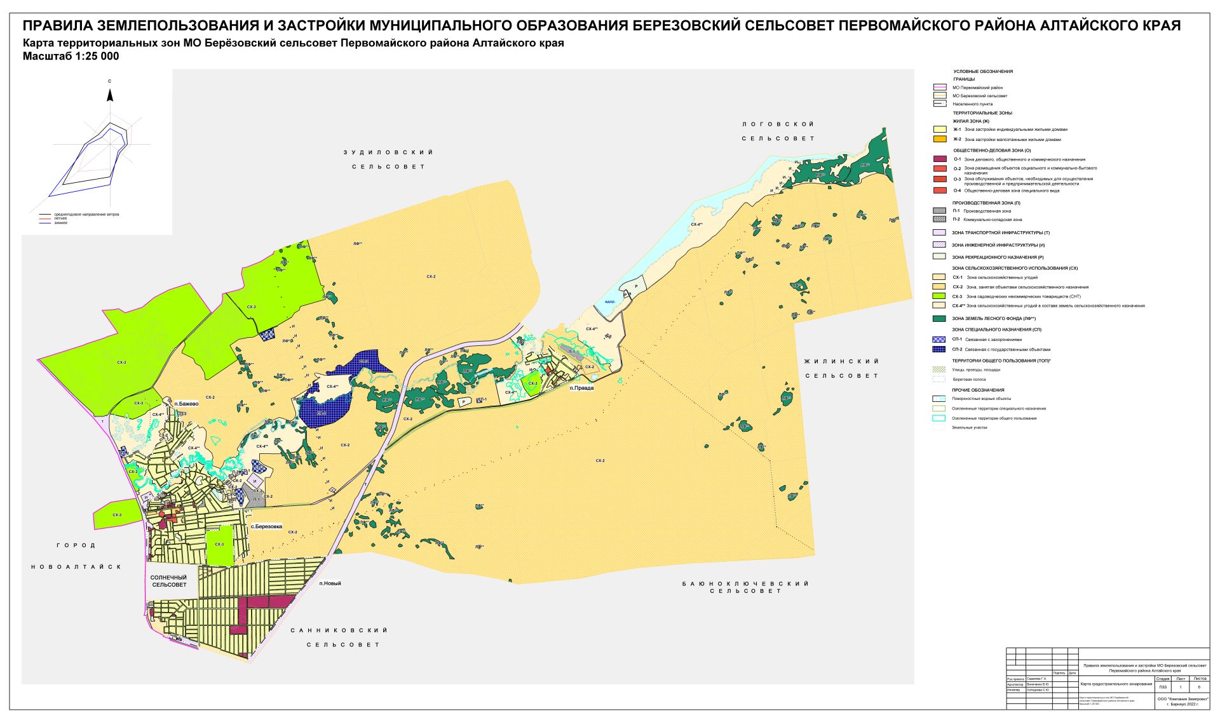This screenshot has width=1220, height=718.
Task: Click the main title ПРАВИЛА ЗЕМЛЕПОЛЬЗОВАНИЯ И ЗАСТРОЙКИ
Action: click(601, 25)
